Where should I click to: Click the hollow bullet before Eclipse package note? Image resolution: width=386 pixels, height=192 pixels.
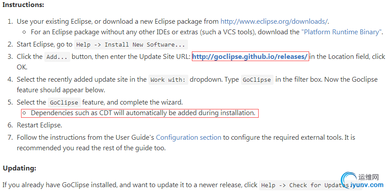pos(24,32)
